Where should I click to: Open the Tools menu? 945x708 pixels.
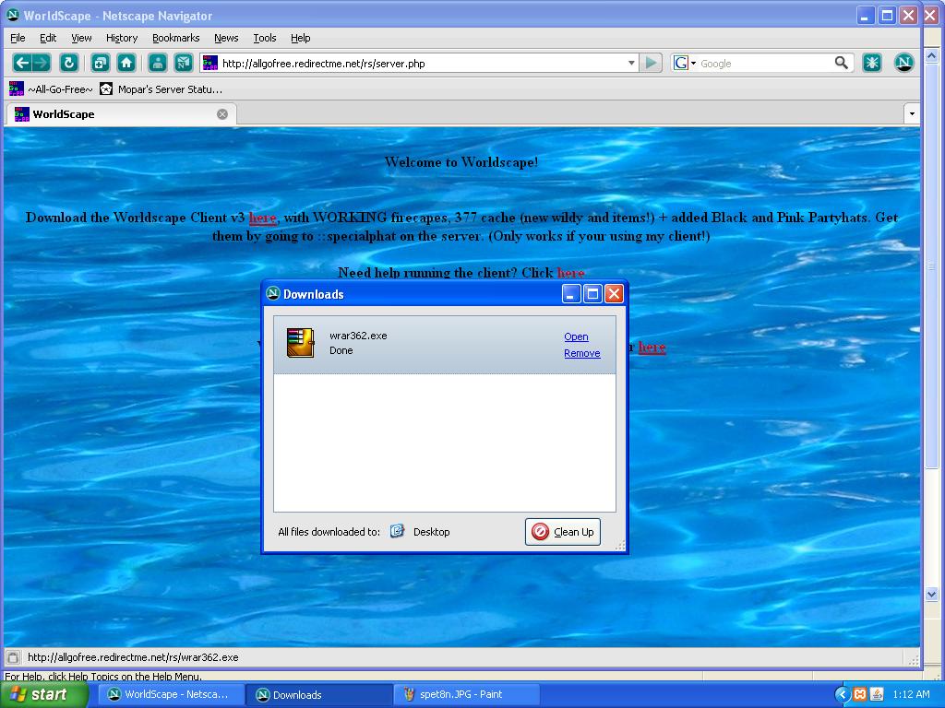pos(265,38)
